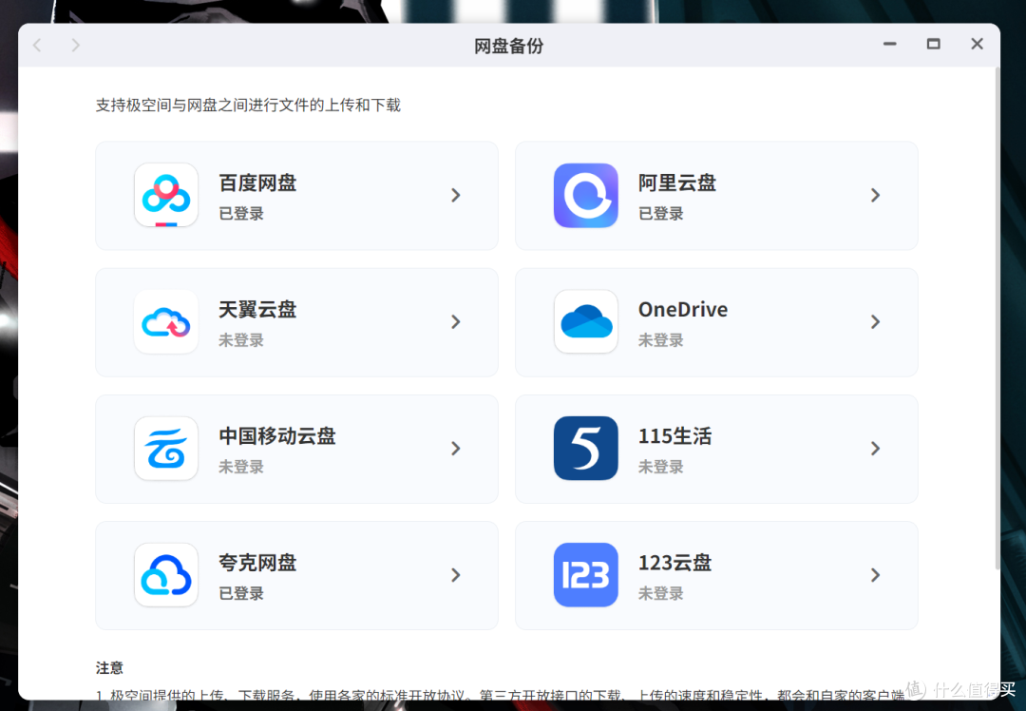Click the 123云盘 title text
Image resolution: width=1026 pixels, height=711 pixels.
pyautogui.click(x=675, y=563)
